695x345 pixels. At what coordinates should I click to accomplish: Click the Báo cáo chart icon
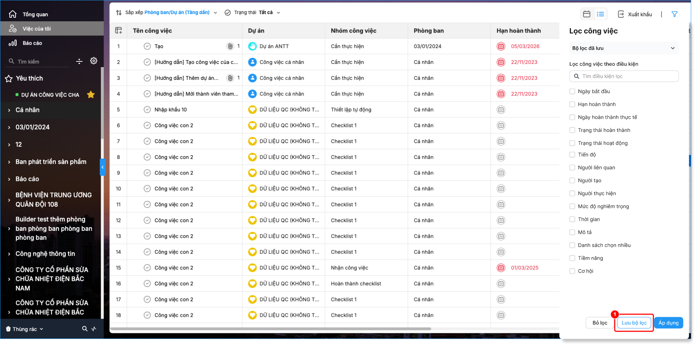(13, 43)
